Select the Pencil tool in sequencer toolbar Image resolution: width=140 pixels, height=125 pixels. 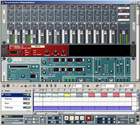[70, 86]
